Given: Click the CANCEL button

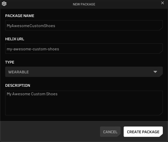Looking at the screenshot, I should click(x=110, y=132).
